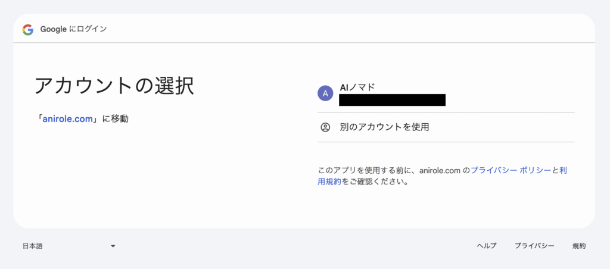Click the Google にログイン header text
This screenshot has height=269, width=610.
(73, 30)
